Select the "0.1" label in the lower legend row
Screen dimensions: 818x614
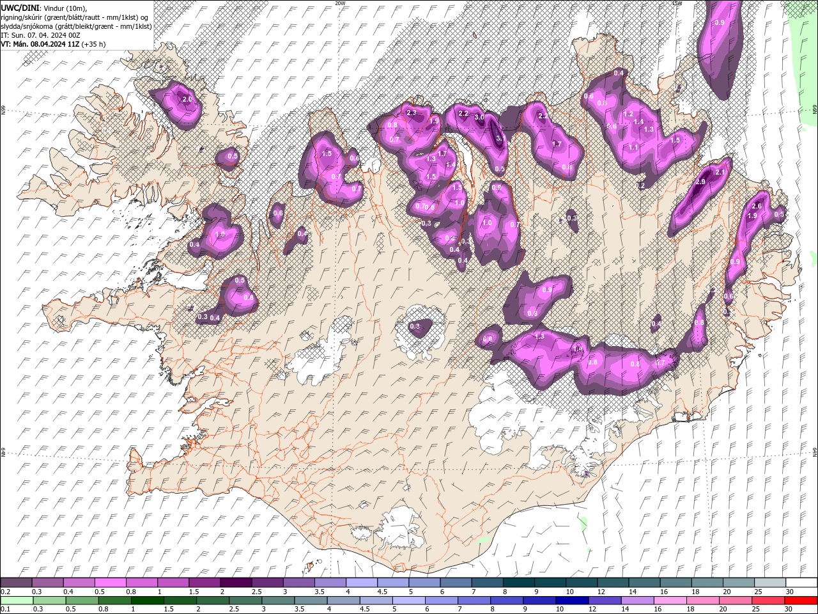coord(5,610)
